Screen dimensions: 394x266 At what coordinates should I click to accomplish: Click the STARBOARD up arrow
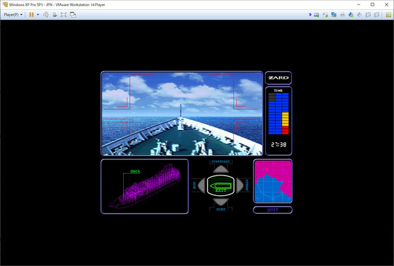click(x=221, y=169)
